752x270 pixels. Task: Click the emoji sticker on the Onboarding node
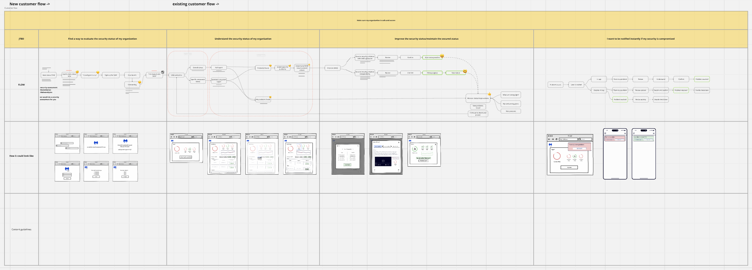coord(140,82)
